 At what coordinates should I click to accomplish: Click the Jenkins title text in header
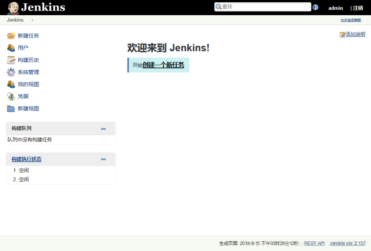[x=43, y=7]
